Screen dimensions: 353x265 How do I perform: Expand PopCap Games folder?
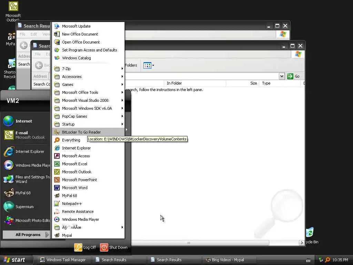click(x=88, y=116)
